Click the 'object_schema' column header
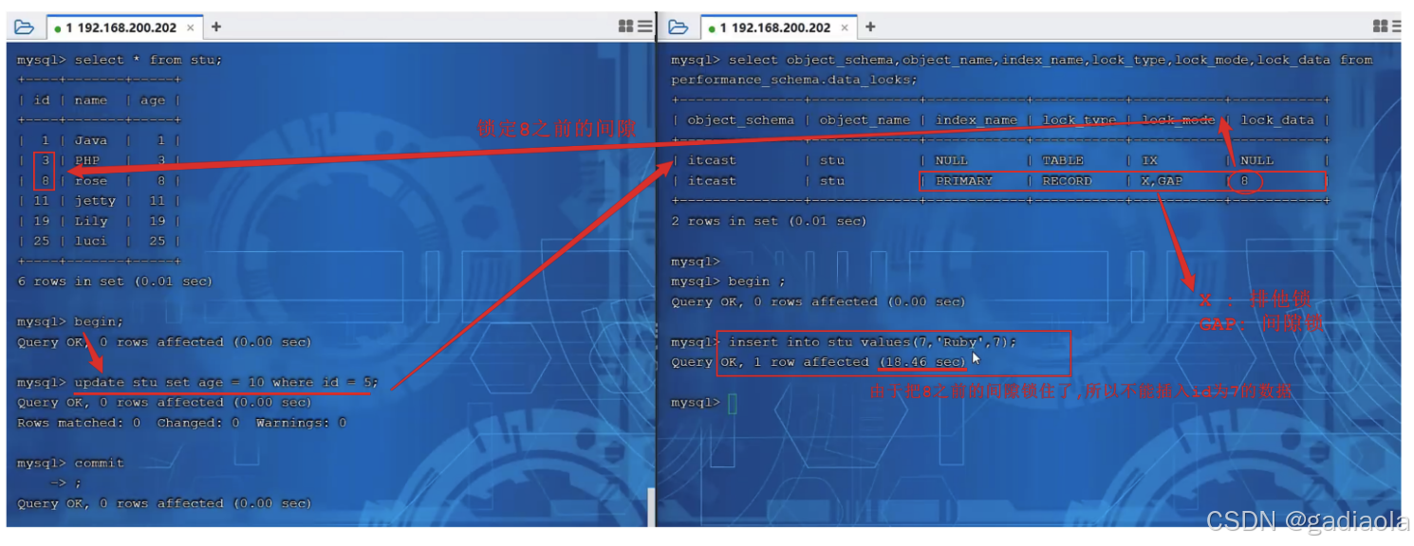1414x546 pixels. click(741, 120)
